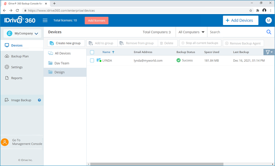
Task: Click Stop all current backups
Action: point(200,43)
